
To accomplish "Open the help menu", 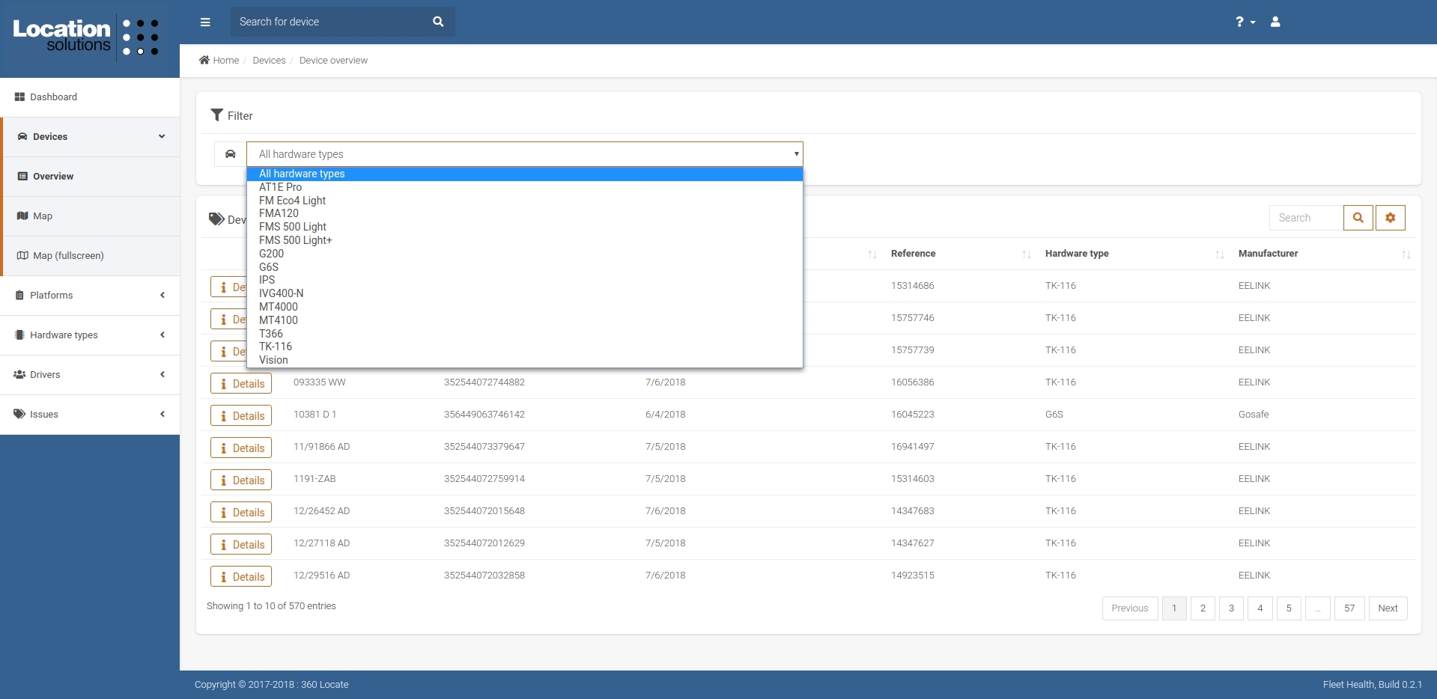I will [1244, 22].
